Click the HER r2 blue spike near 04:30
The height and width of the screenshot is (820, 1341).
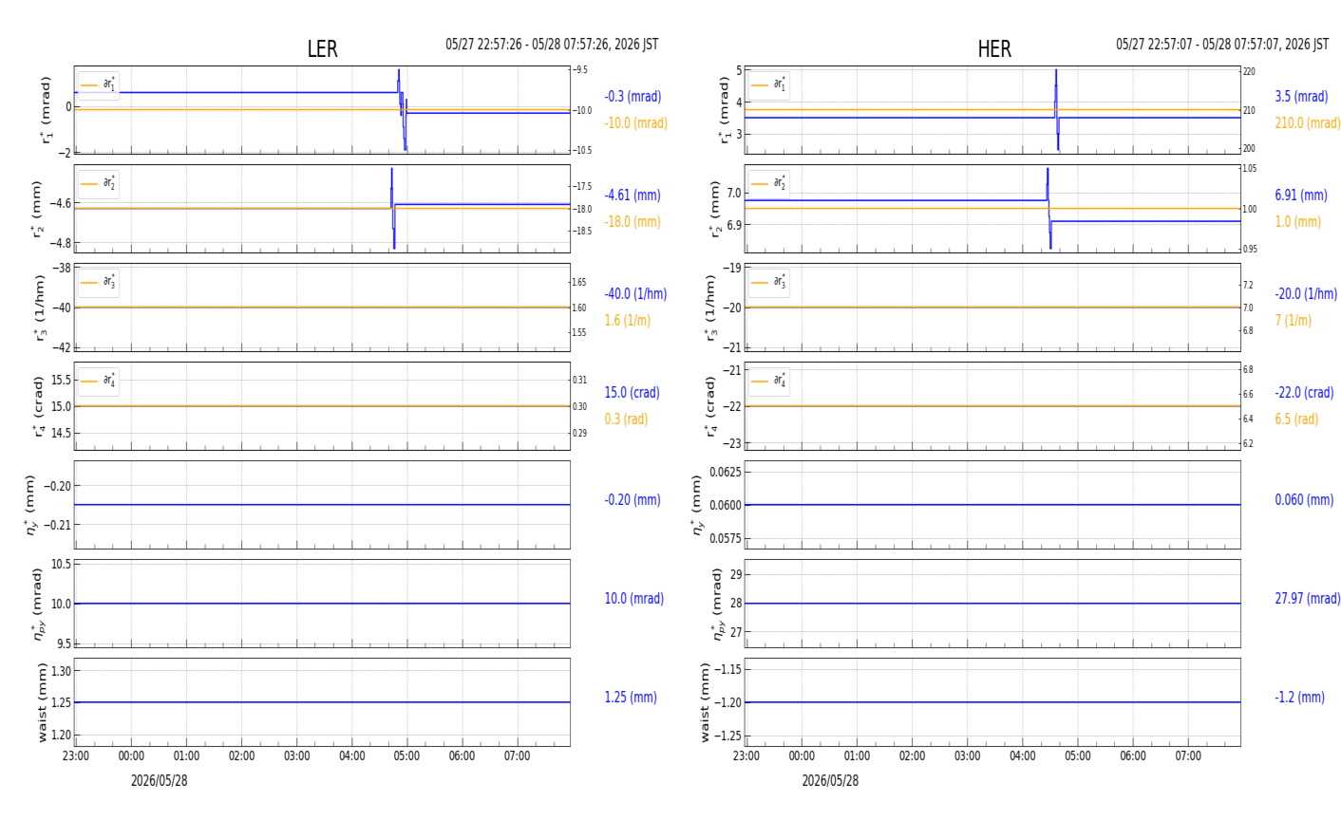[x=1049, y=208]
